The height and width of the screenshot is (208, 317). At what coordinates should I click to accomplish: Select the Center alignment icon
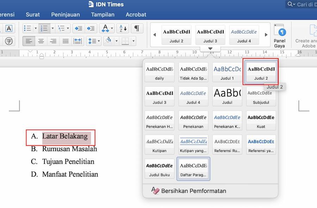(x=41, y=41)
